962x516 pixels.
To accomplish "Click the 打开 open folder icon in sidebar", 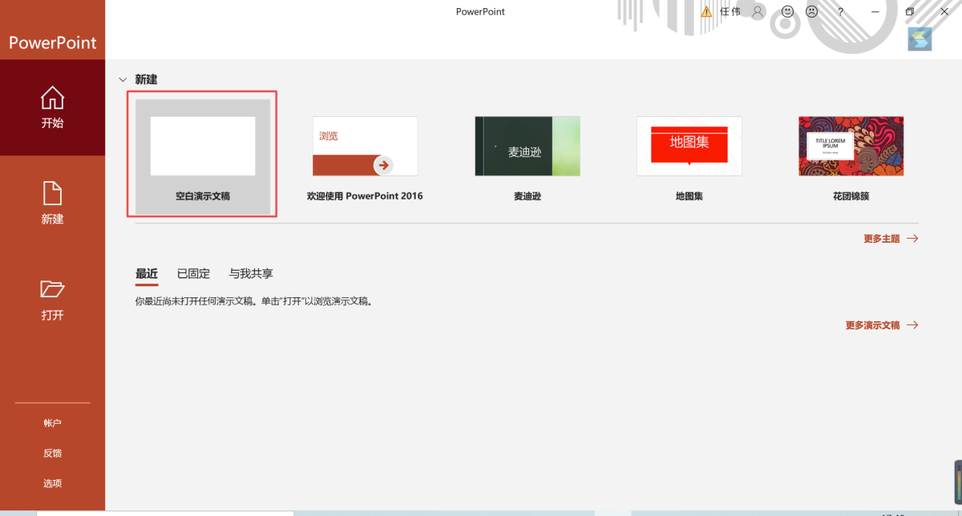I will point(52,289).
